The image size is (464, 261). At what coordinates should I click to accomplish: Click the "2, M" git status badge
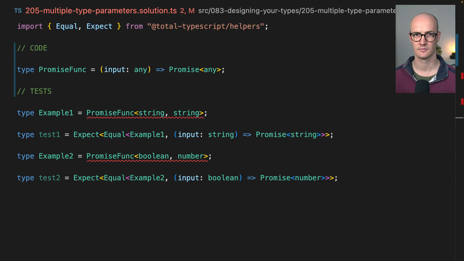(187, 10)
